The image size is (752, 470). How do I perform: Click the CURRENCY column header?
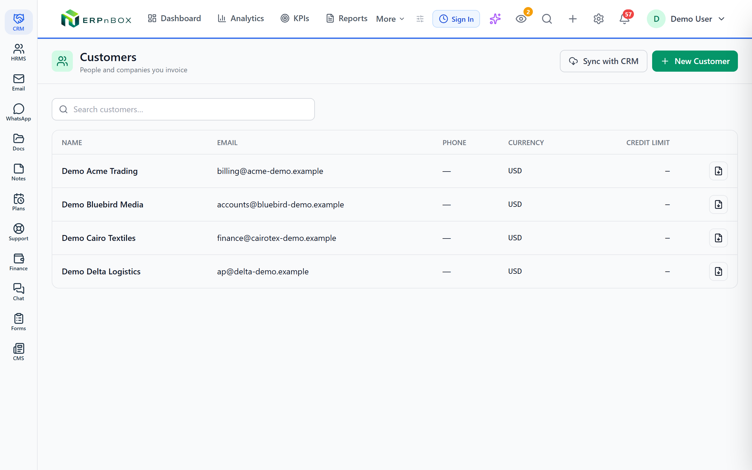[x=526, y=143]
